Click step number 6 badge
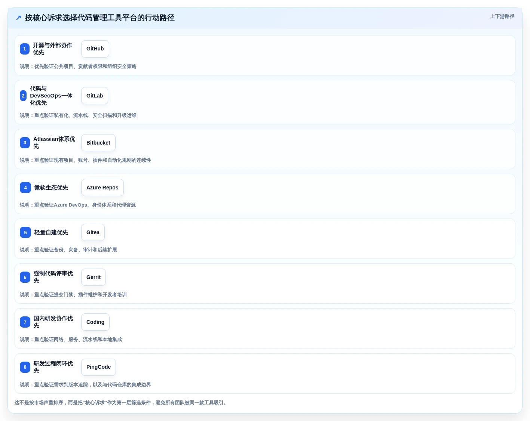Viewport: 530px width, 421px height. [x=25, y=277]
